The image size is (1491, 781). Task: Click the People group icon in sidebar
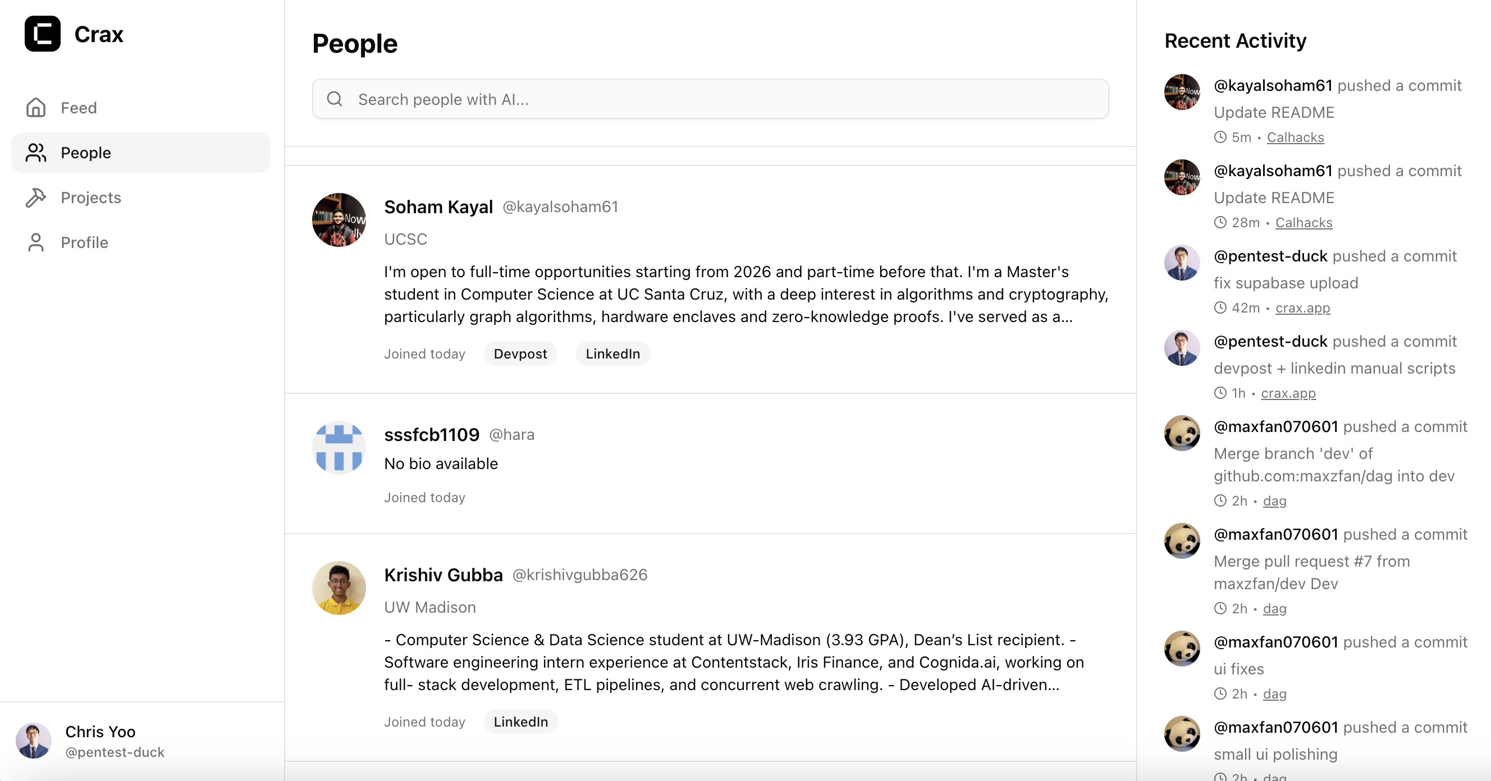tap(36, 153)
